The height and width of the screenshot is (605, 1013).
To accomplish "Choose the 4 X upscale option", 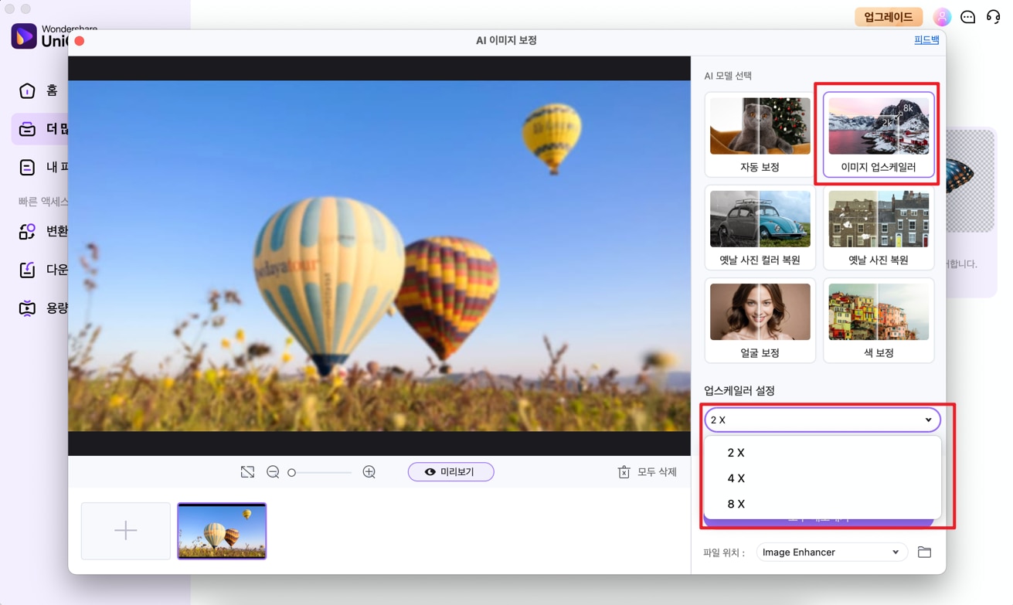I will pos(822,478).
